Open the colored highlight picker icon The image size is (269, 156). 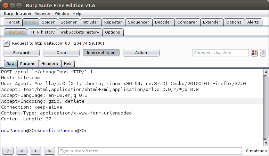coord(254,53)
